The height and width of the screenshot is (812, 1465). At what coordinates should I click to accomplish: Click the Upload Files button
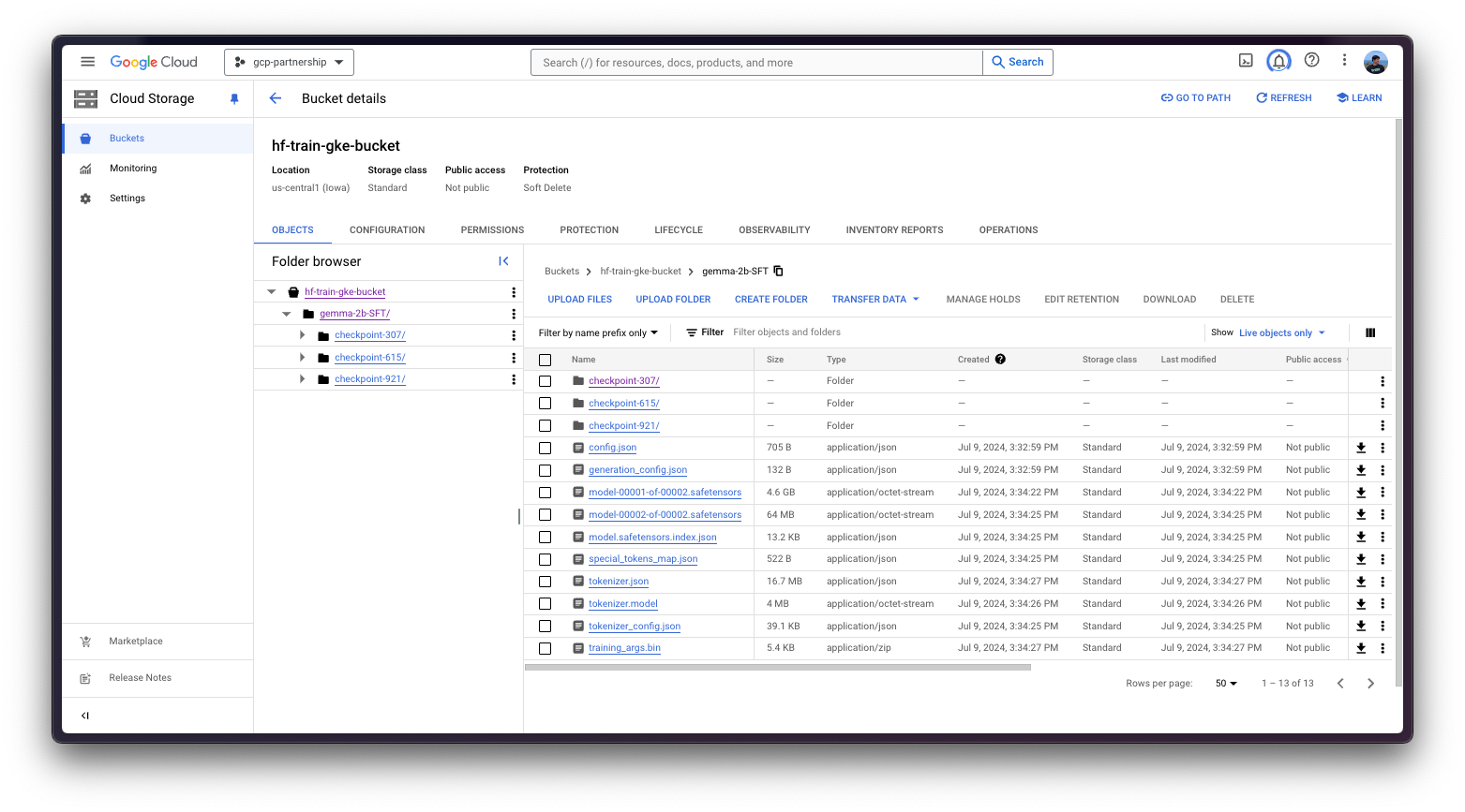(x=579, y=300)
